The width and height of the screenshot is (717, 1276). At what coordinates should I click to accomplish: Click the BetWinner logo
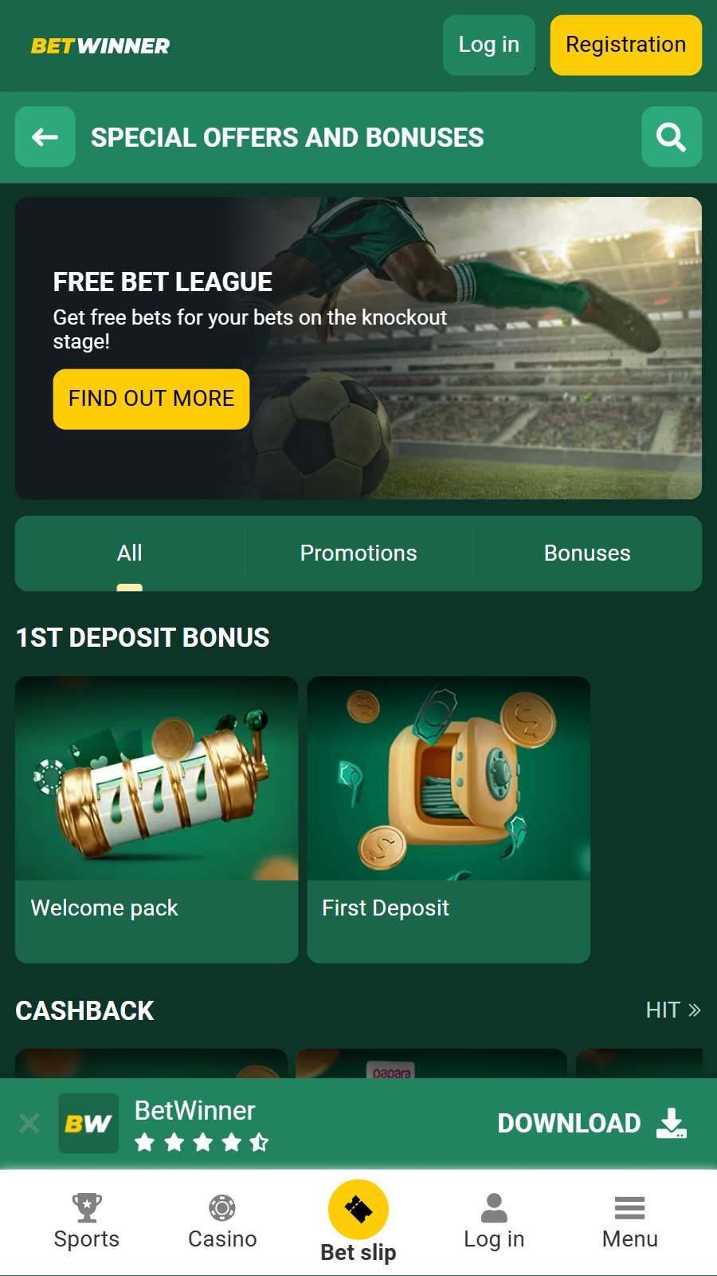coord(100,46)
